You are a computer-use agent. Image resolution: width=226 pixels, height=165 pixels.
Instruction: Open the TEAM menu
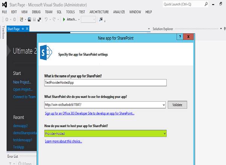tap(49, 12)
